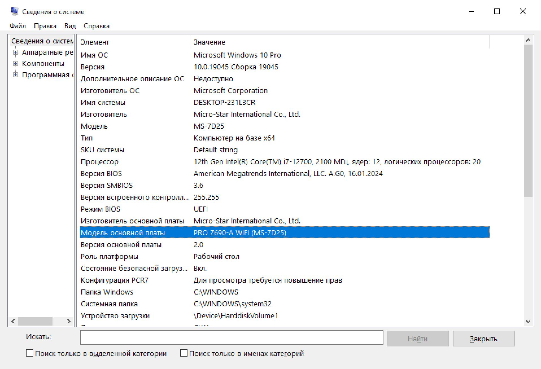
Task: Select the SKU системы row
Action: tap(284, 150)
